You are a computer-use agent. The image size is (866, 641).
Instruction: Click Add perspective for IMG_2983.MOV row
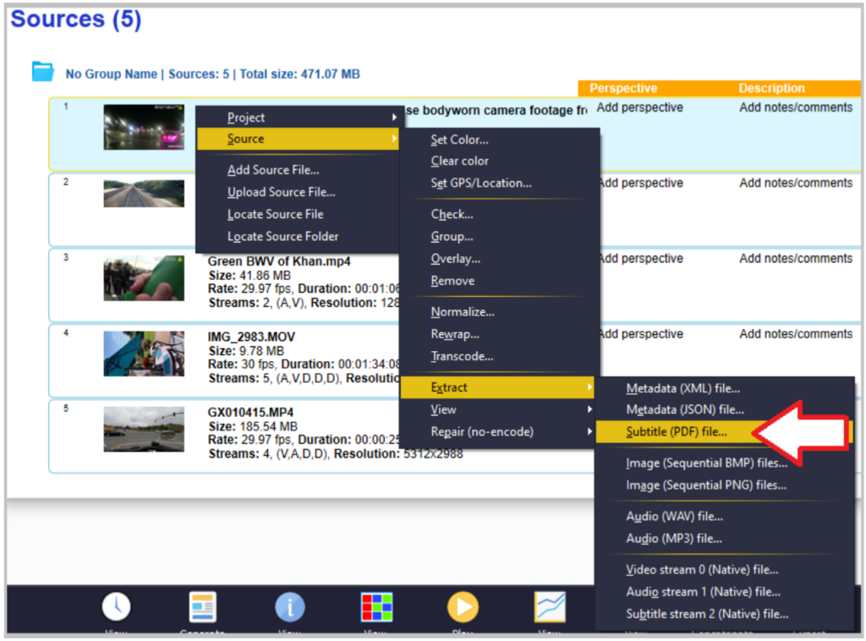(x=642, y=334)
